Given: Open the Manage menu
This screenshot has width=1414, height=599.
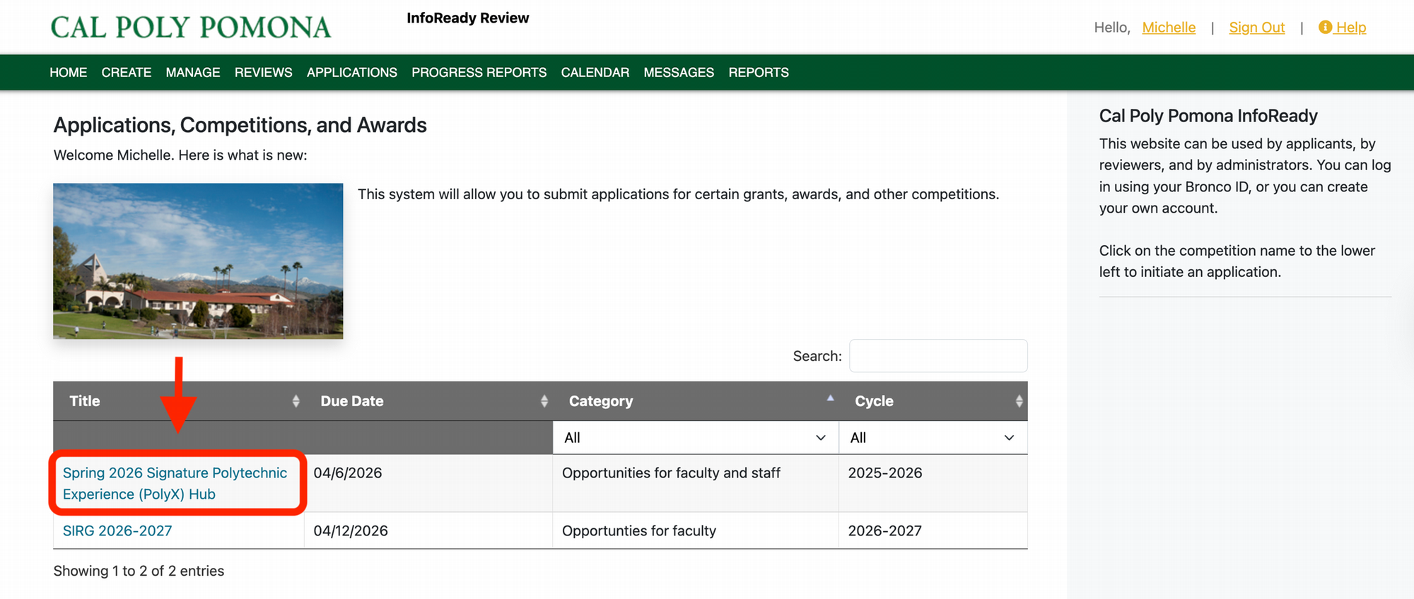Looking at the screenshot, I should click(192, 73).
